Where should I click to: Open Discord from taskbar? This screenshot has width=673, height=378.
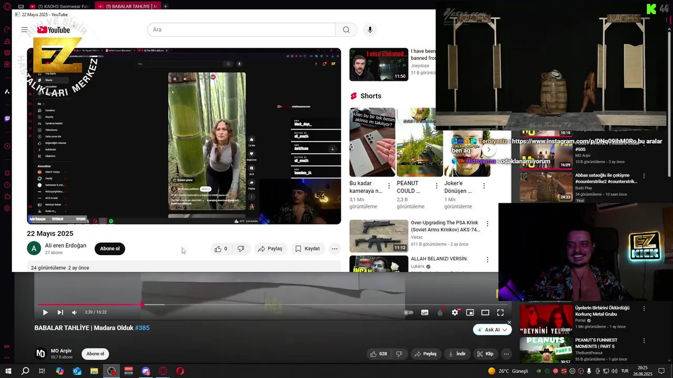(x=146, y=371)
